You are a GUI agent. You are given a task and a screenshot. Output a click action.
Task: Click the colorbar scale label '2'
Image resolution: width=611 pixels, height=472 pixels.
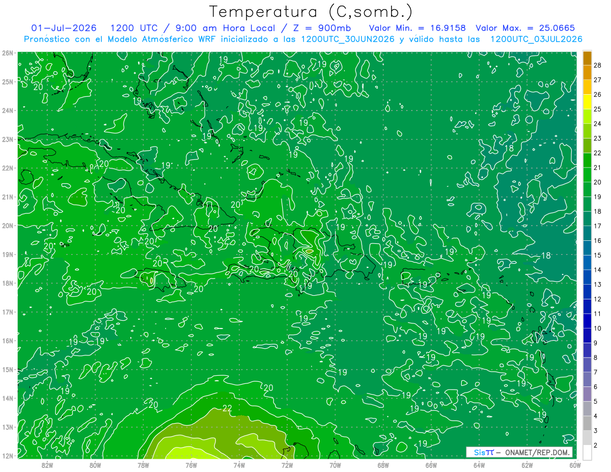coord(596,446)
